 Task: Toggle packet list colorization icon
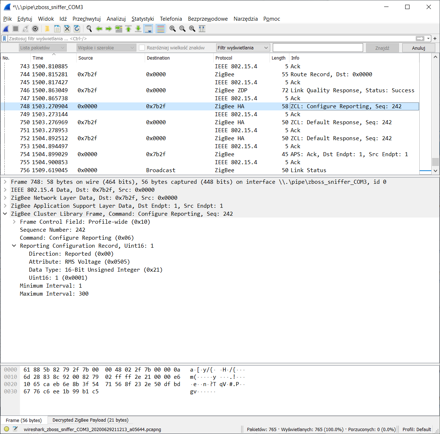tap(160, 29)
